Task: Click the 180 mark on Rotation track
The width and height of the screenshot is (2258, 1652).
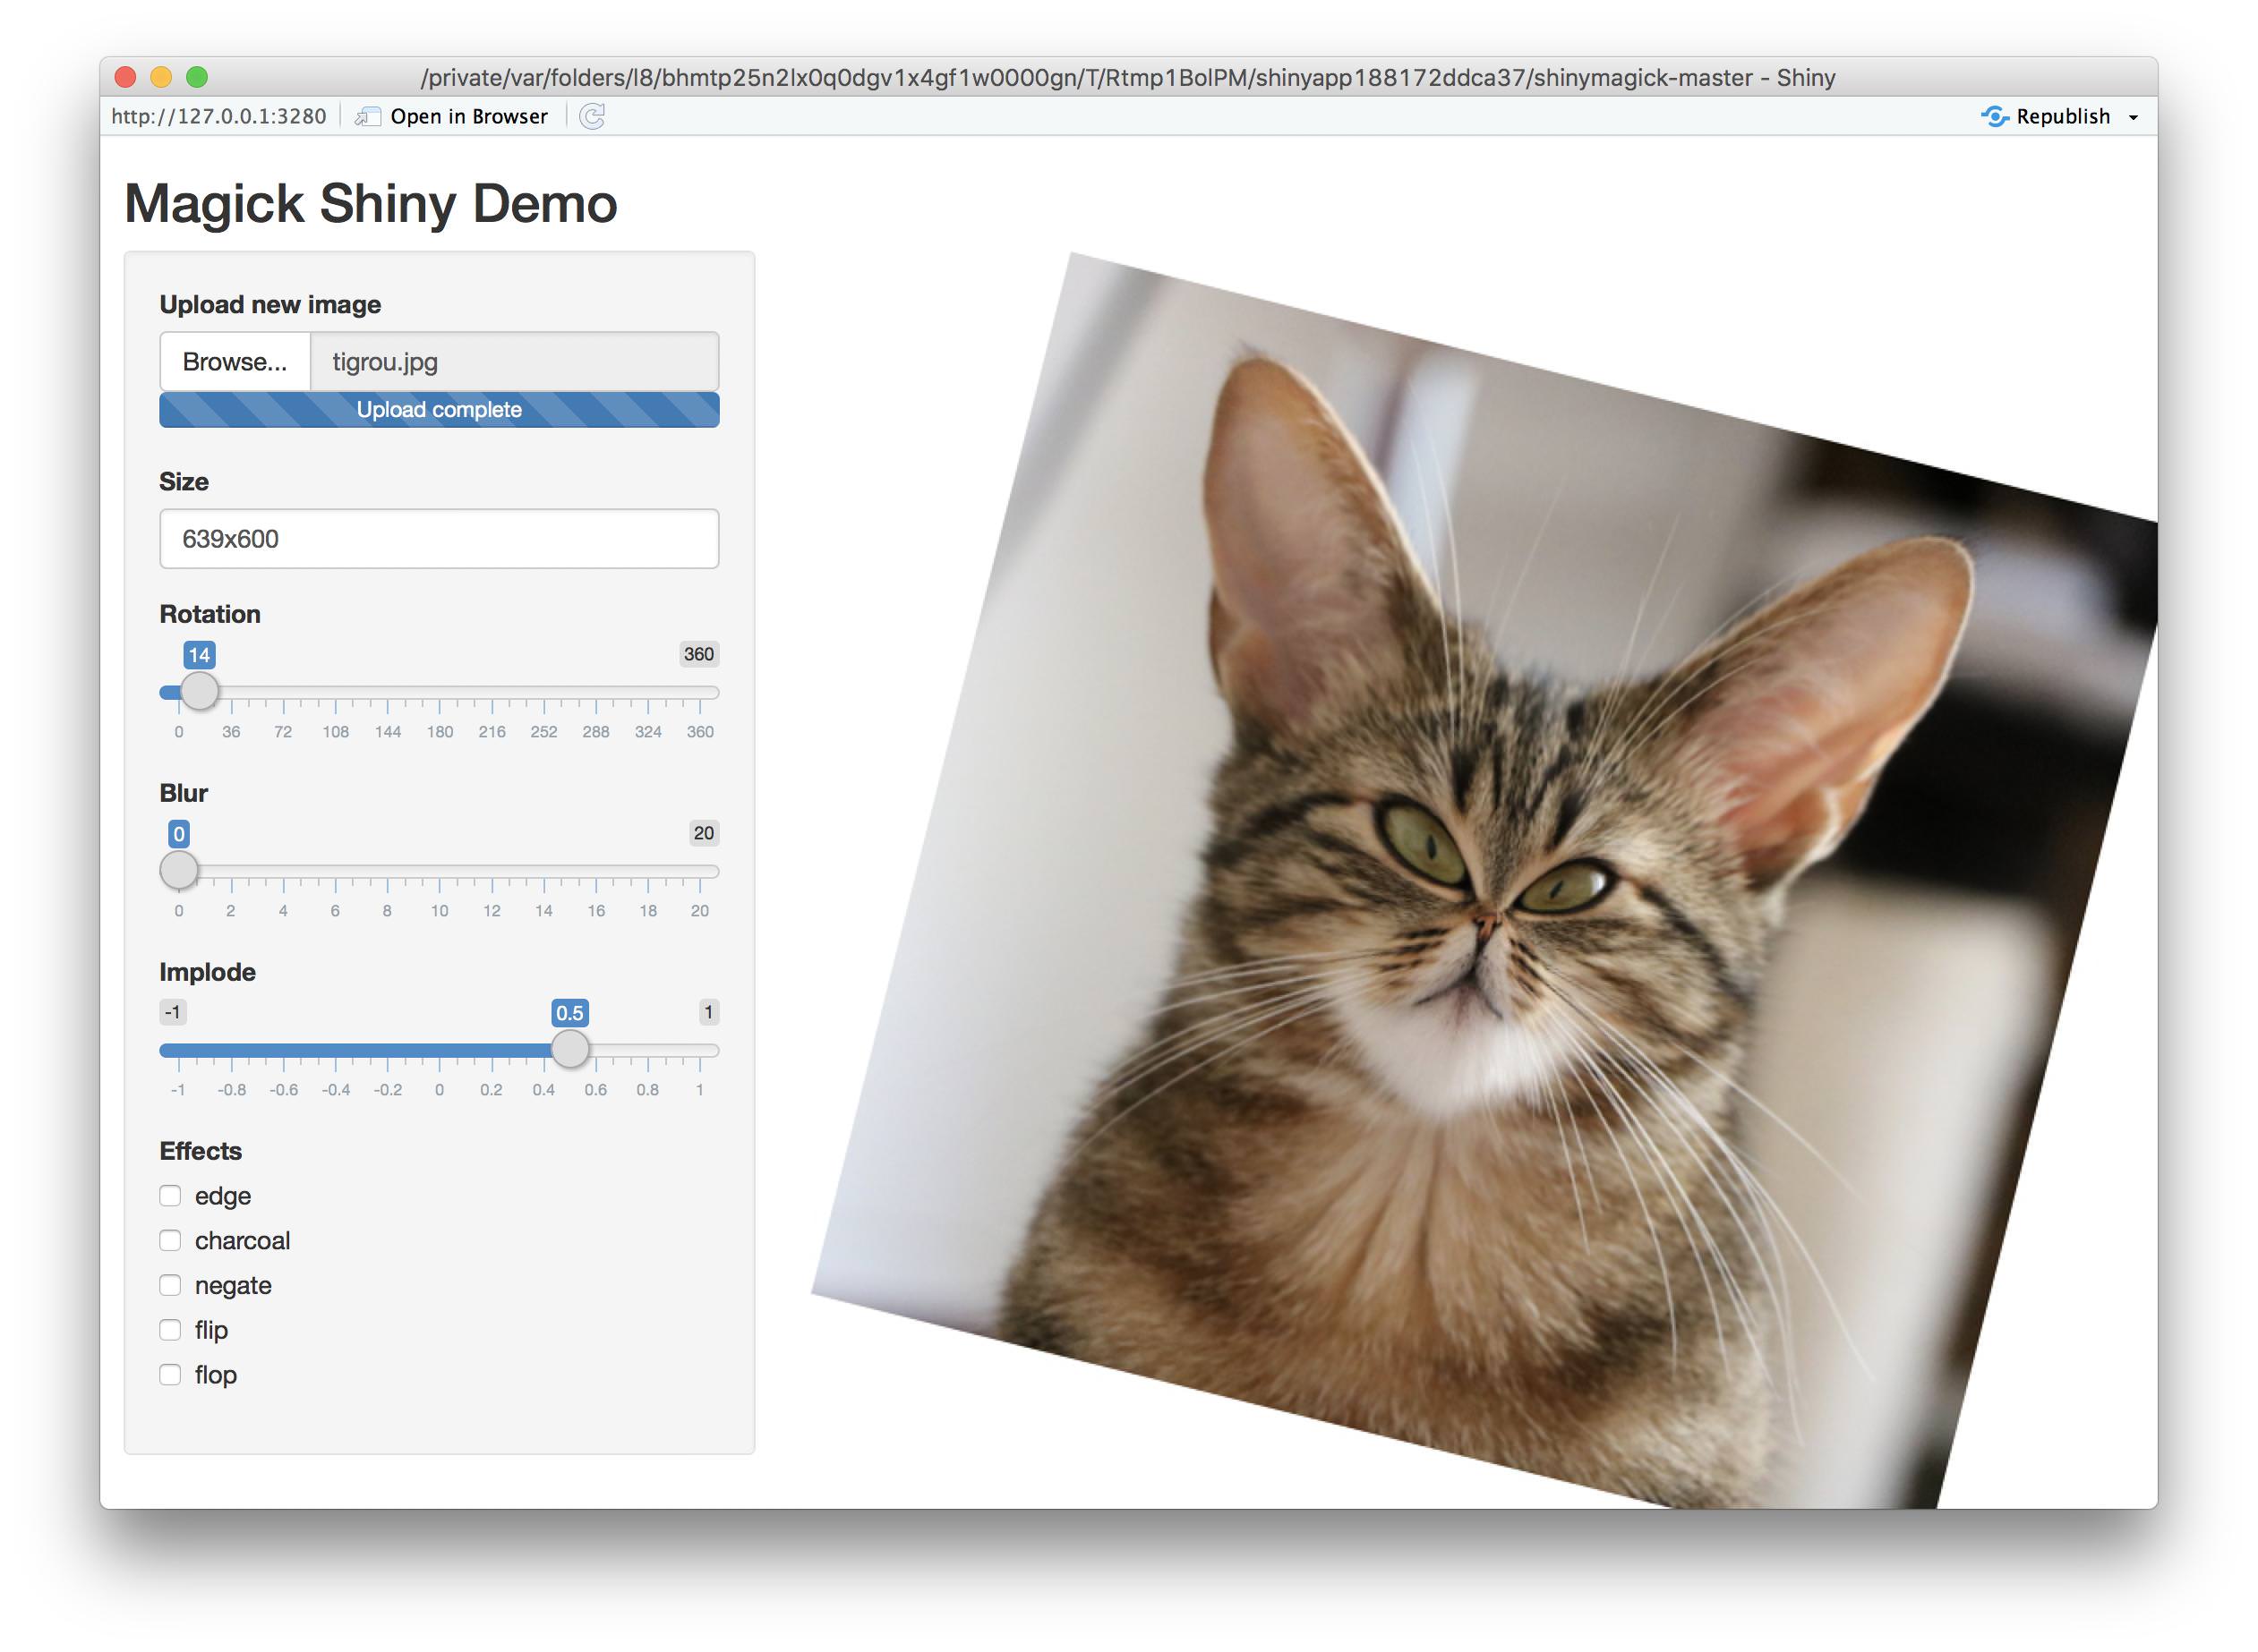Action: point(440,692)
